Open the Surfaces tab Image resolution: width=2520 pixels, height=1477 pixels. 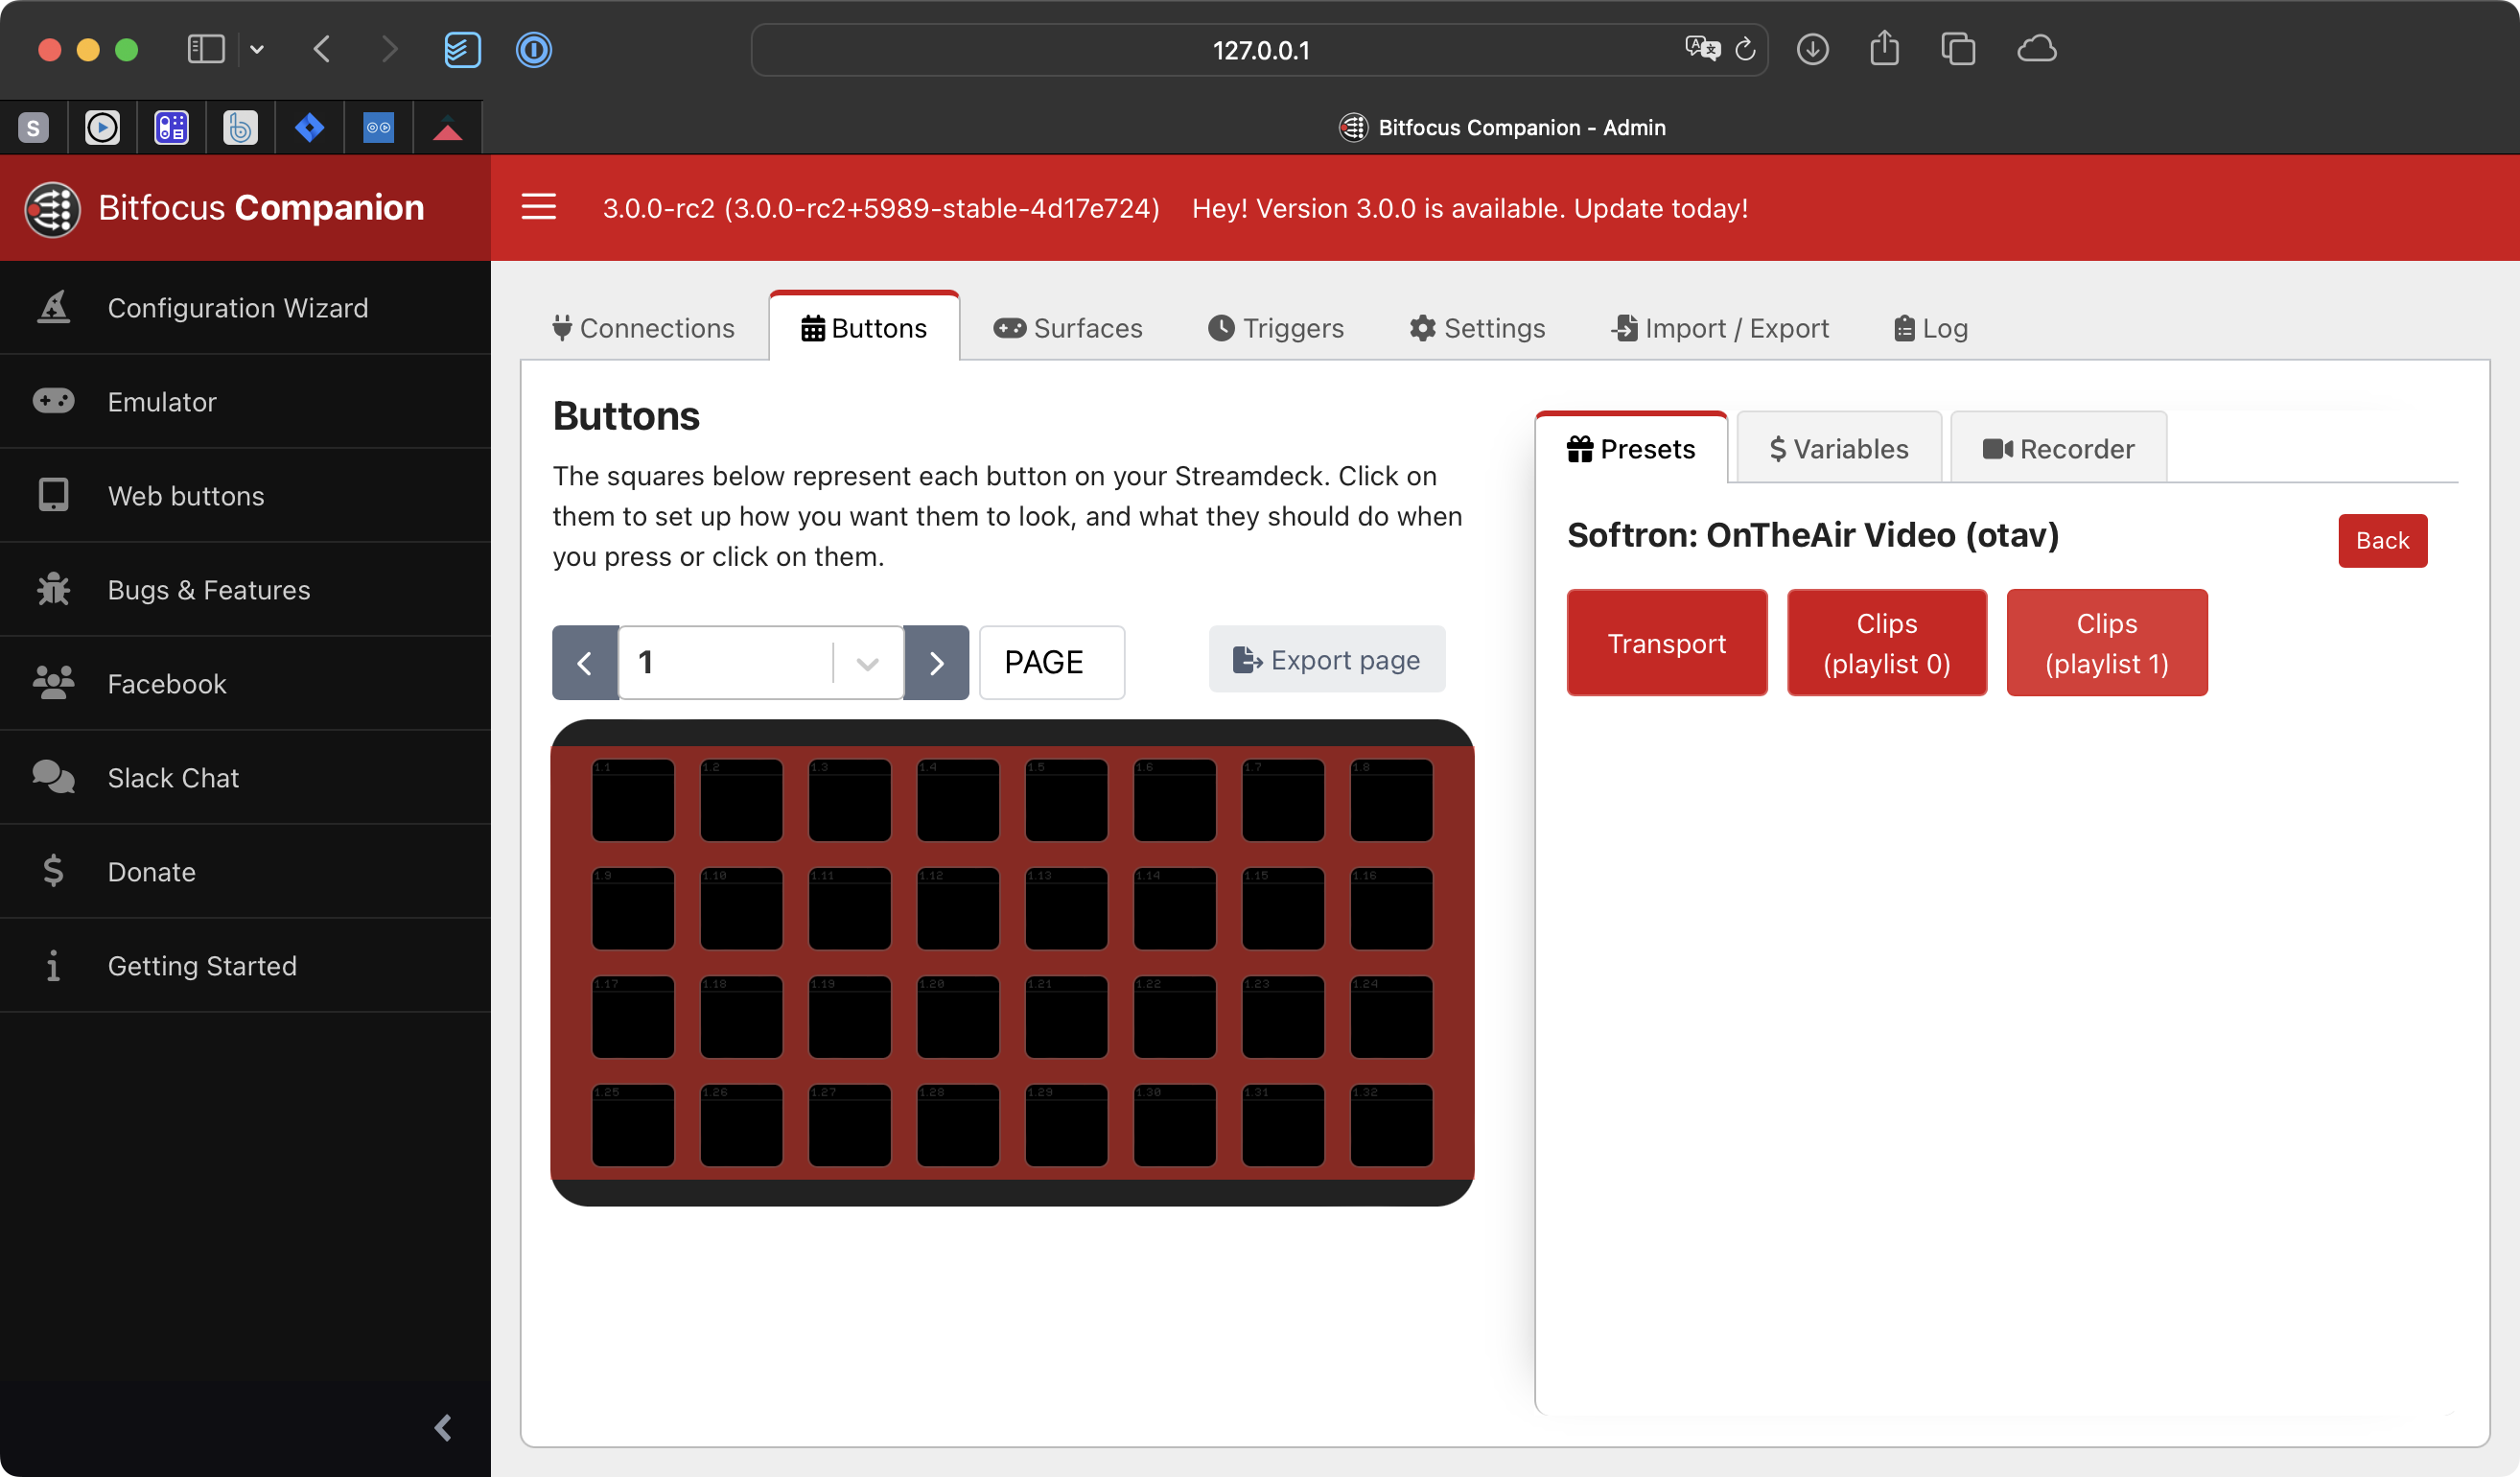click(1067, 328)
